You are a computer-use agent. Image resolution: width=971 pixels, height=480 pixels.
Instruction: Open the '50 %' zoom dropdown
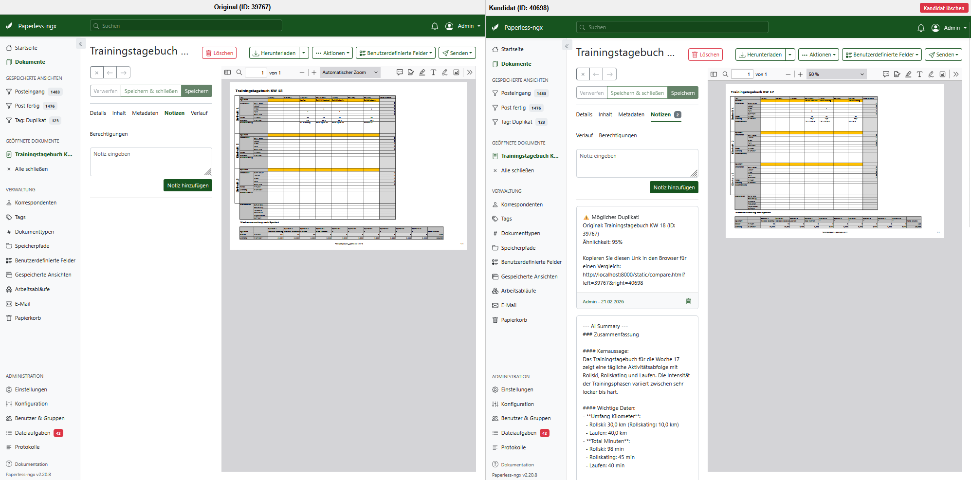(x=836, y=74)
